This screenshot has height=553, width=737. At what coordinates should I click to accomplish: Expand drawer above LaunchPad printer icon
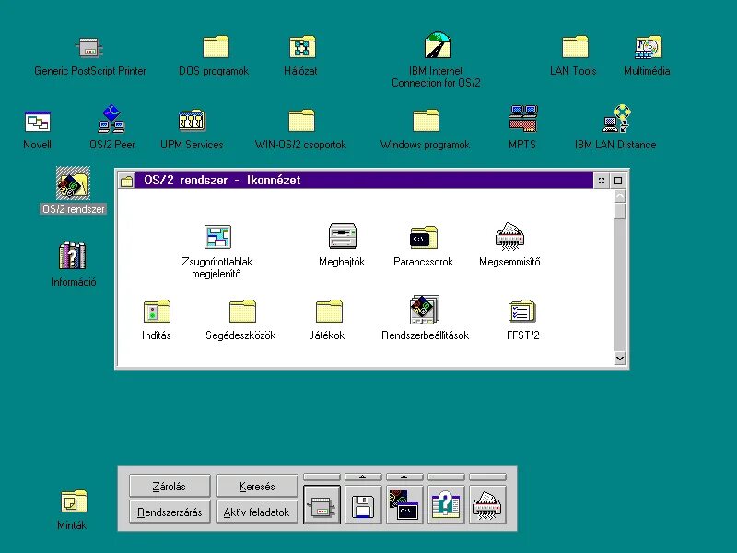[x=322, y=477]
